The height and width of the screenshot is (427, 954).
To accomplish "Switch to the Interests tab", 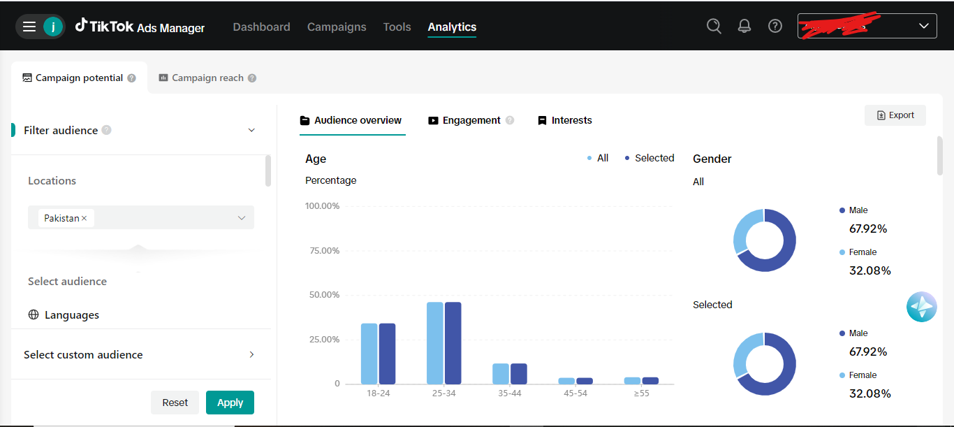I will (x=564, y=120).
